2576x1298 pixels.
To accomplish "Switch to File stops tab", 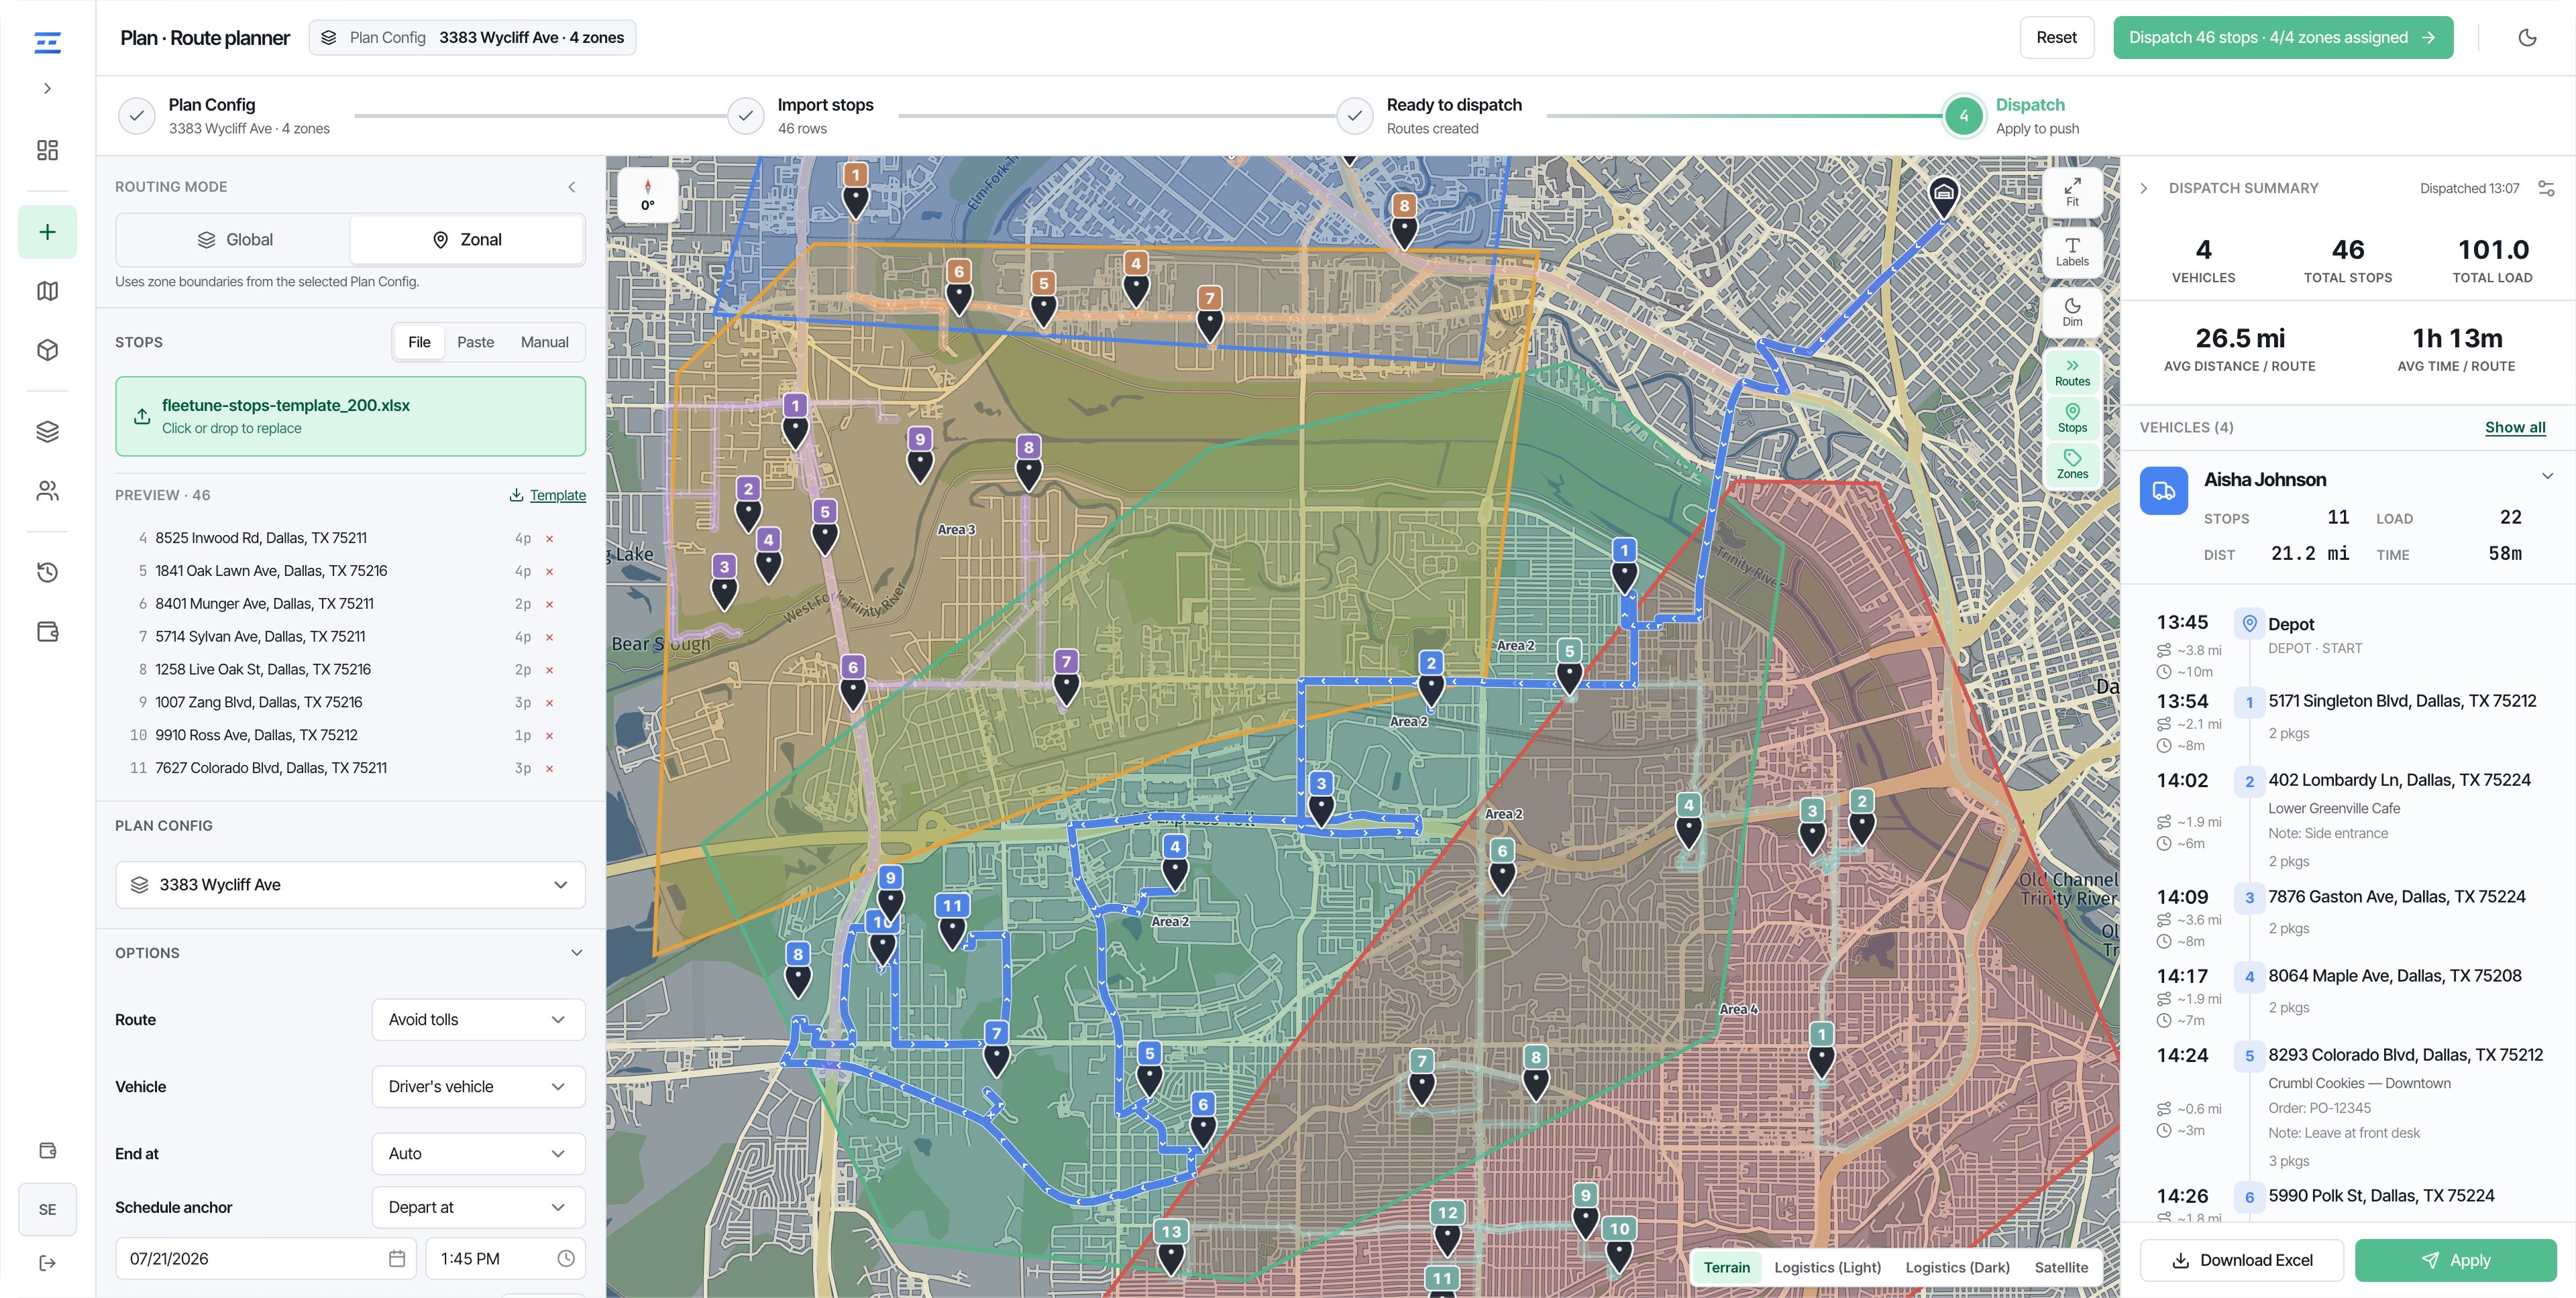I will pos(419,342).
